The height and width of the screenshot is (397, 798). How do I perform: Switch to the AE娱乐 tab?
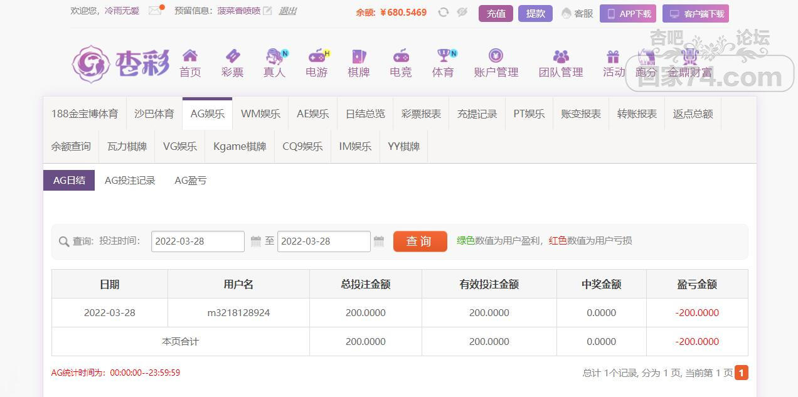[x=313, y=114]
